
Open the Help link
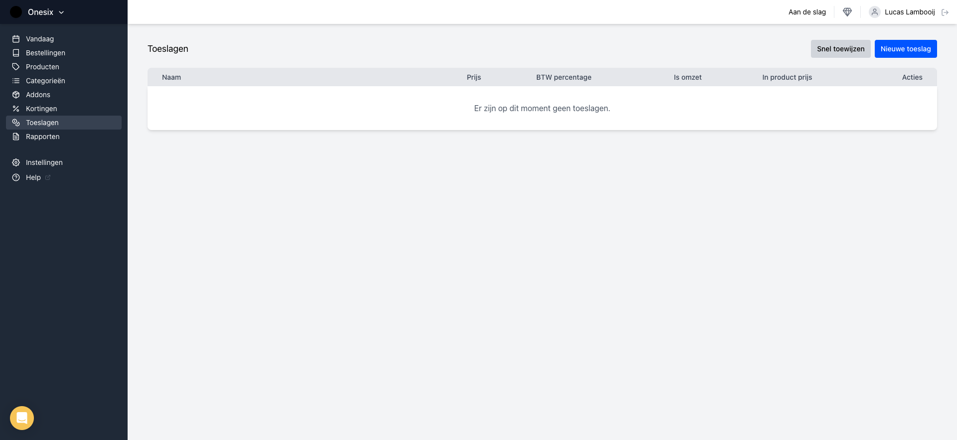point(64,177)
